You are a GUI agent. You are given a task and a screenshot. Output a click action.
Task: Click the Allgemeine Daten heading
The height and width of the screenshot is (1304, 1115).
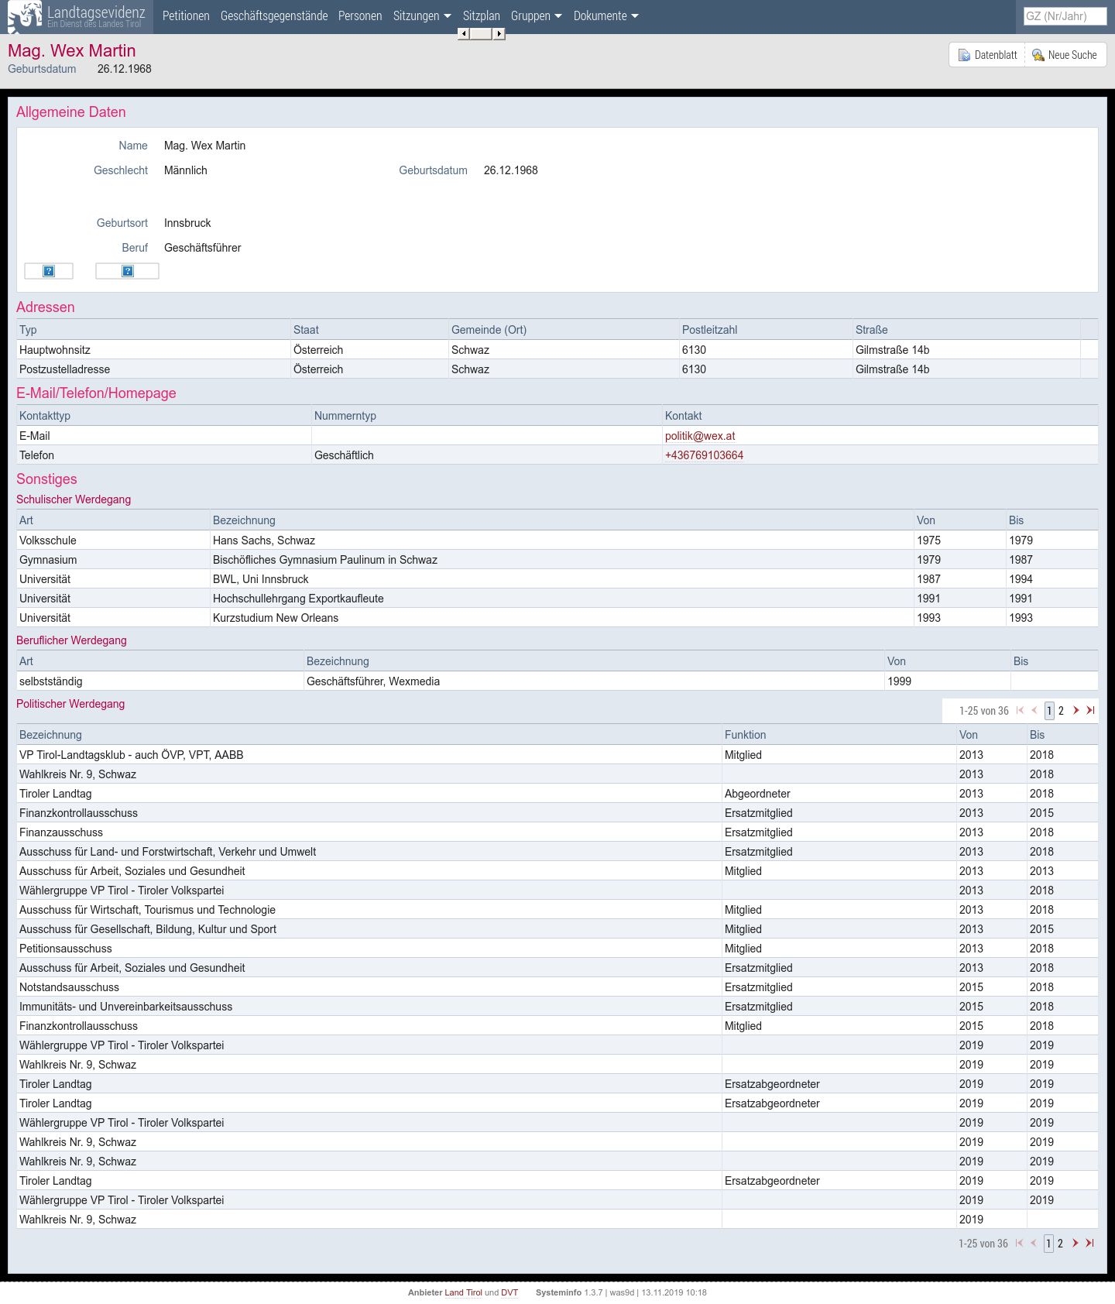point(71,112)
